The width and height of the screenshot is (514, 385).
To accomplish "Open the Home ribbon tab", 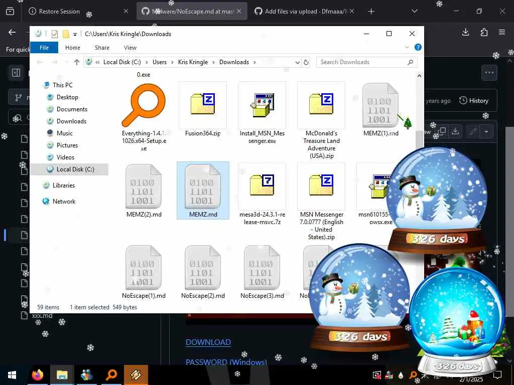I will 73,48.
